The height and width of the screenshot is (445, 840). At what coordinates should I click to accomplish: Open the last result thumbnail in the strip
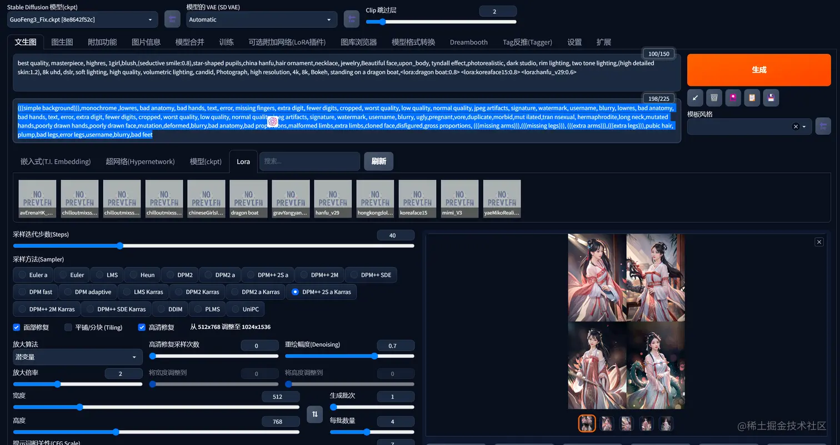tap(666, 424)
